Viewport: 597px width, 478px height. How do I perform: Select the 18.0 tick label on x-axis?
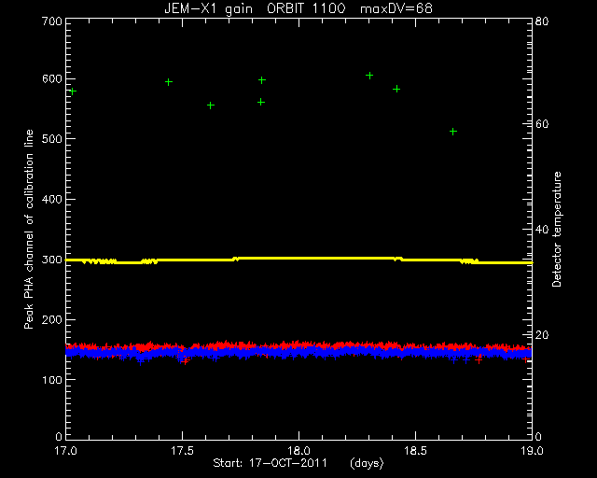[298, 451]
